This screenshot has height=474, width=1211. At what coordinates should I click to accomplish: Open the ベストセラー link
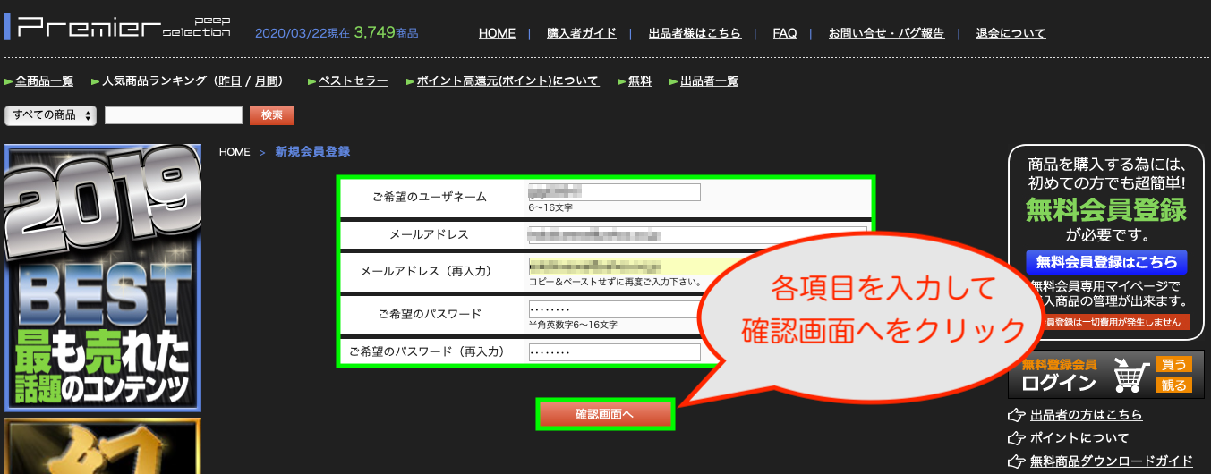[x=354, y=81]
